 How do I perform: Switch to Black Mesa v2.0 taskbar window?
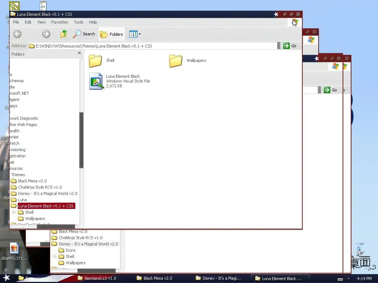coord(155,278)
